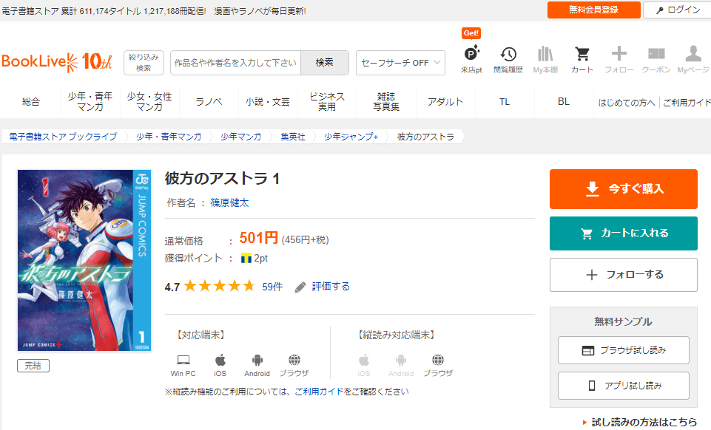The image size is (711, 430).
Task: Click the 彼方のアストラ cover thumbnail
Action: [x=84, y=260]
